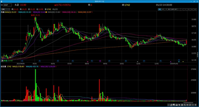This screenshot has width=199, height=107.
Task: Select the 60-minute period button
Action: point(195,9)
